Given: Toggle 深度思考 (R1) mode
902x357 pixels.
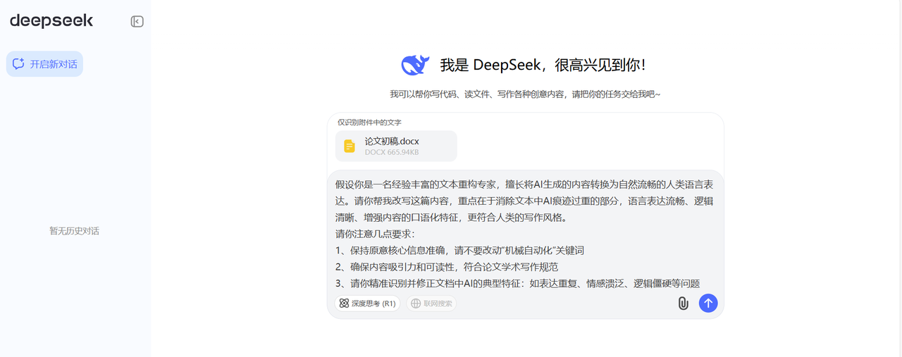Looking at the screenshot, I should click(367, 303).
